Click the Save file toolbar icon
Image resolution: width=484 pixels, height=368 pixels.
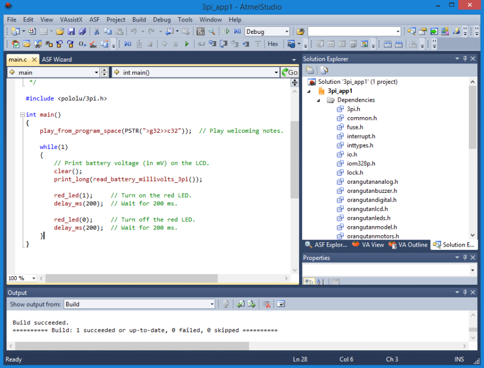coord(72,32)
